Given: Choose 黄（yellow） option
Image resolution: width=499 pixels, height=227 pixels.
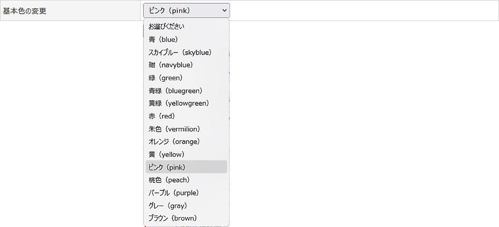Looking at the screenshot, I should 186,154.
